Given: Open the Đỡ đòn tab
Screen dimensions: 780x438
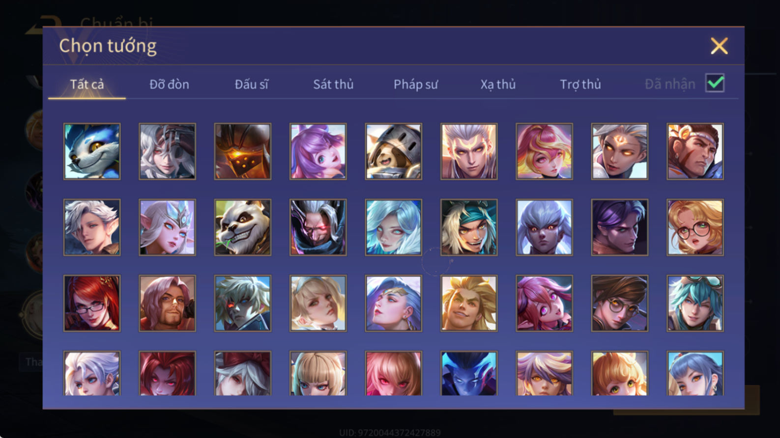Looking at the screenshot, I should pyautogui.click(x=169, y=84).
